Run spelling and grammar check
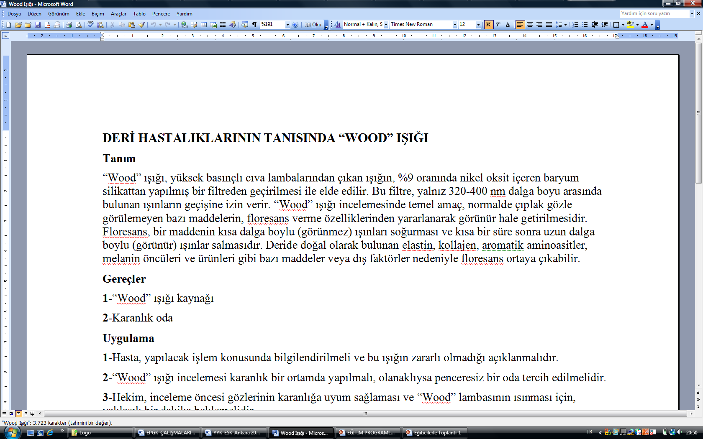 click(x=90, y=25)
